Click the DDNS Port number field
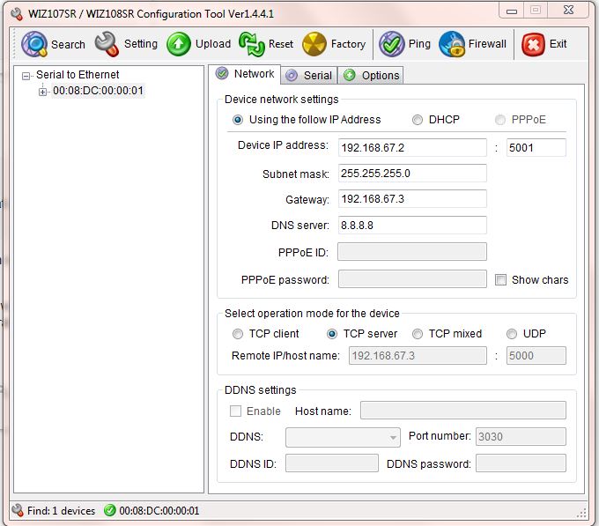The image size is (599, 526). 521,437
